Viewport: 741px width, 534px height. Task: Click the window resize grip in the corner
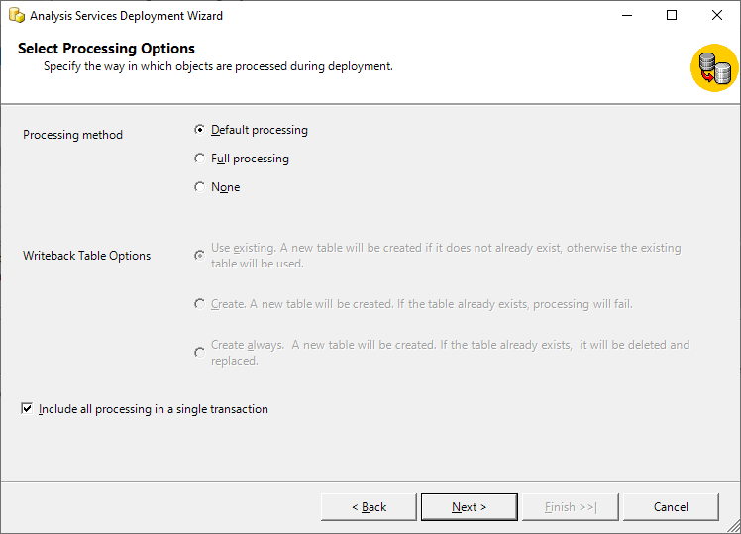pyautogui.click(x=734, y=527)
